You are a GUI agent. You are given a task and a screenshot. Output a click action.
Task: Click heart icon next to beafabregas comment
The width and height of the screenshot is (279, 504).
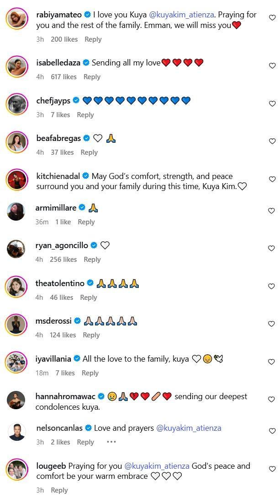coord(272,141)
